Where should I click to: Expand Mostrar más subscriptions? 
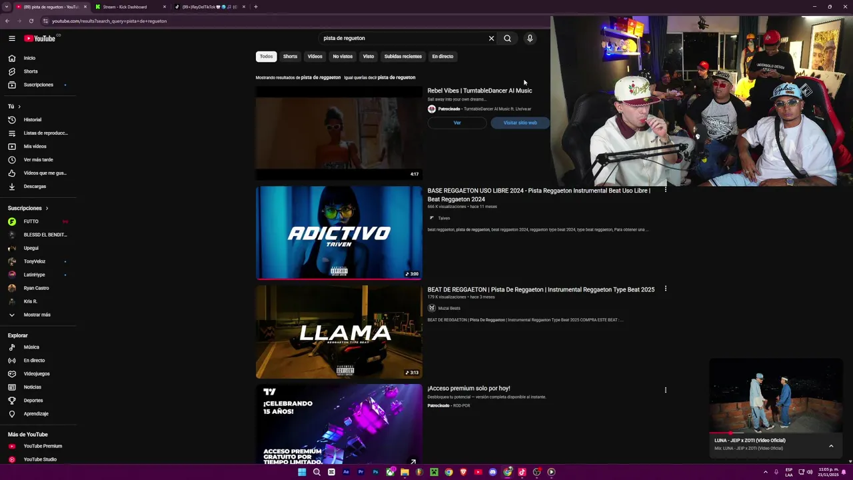pyautogui.click(x=39, y=315)
